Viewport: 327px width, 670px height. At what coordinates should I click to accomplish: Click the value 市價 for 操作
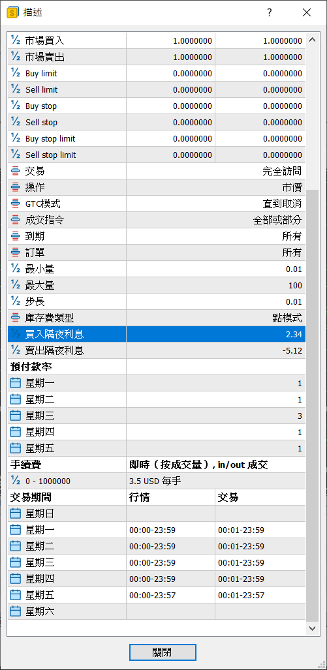click(292, 188)
